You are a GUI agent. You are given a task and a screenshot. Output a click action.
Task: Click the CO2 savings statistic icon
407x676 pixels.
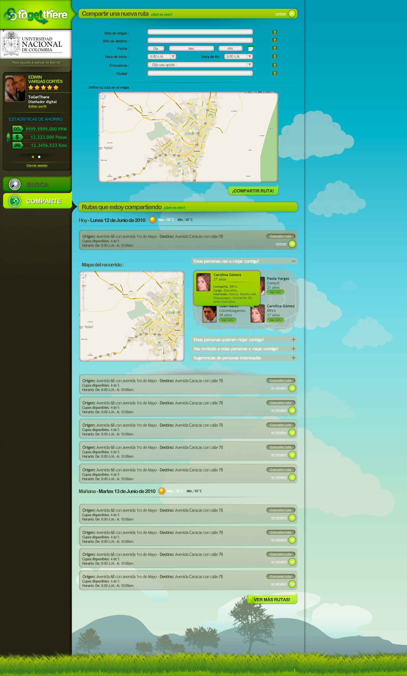click(x=18, y=129)
